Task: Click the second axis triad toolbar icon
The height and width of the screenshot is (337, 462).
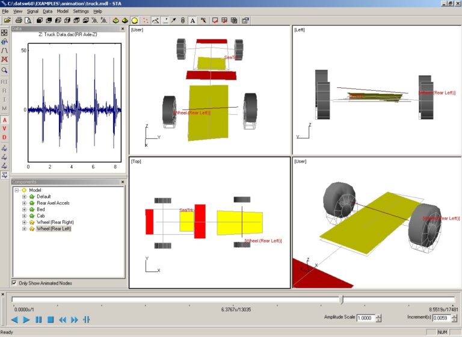Action: [x=103, y=20]
